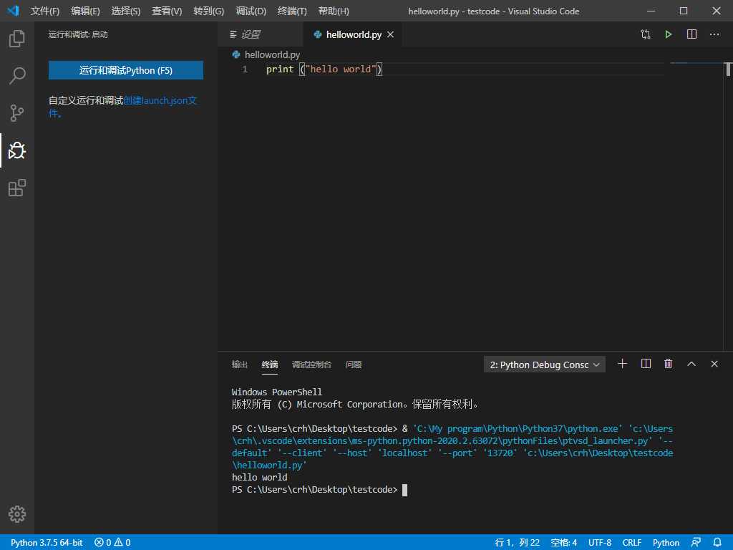
Task: Open the 选择(S) menu
Action: click(x=126, y=11)
